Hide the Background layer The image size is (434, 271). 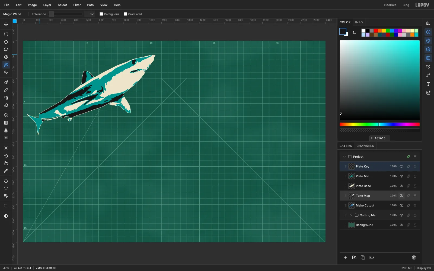click(401, 225)
